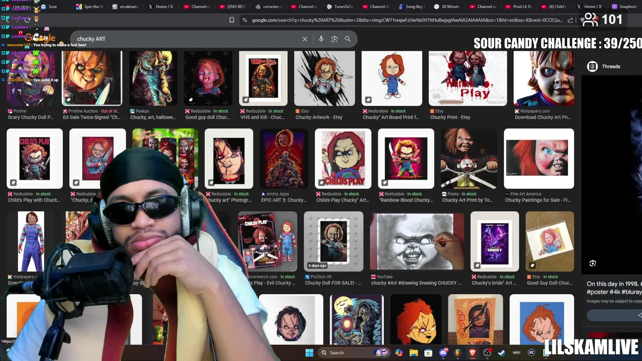Viewport: 642px width, 361px height.
Task: Open OBS Studio from the taskbar
Action: [x=487, y=352]
